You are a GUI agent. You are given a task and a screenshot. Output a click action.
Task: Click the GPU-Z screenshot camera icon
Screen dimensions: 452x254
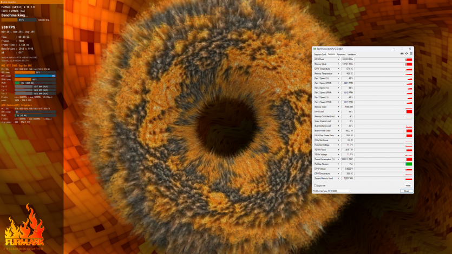[402, 54]
